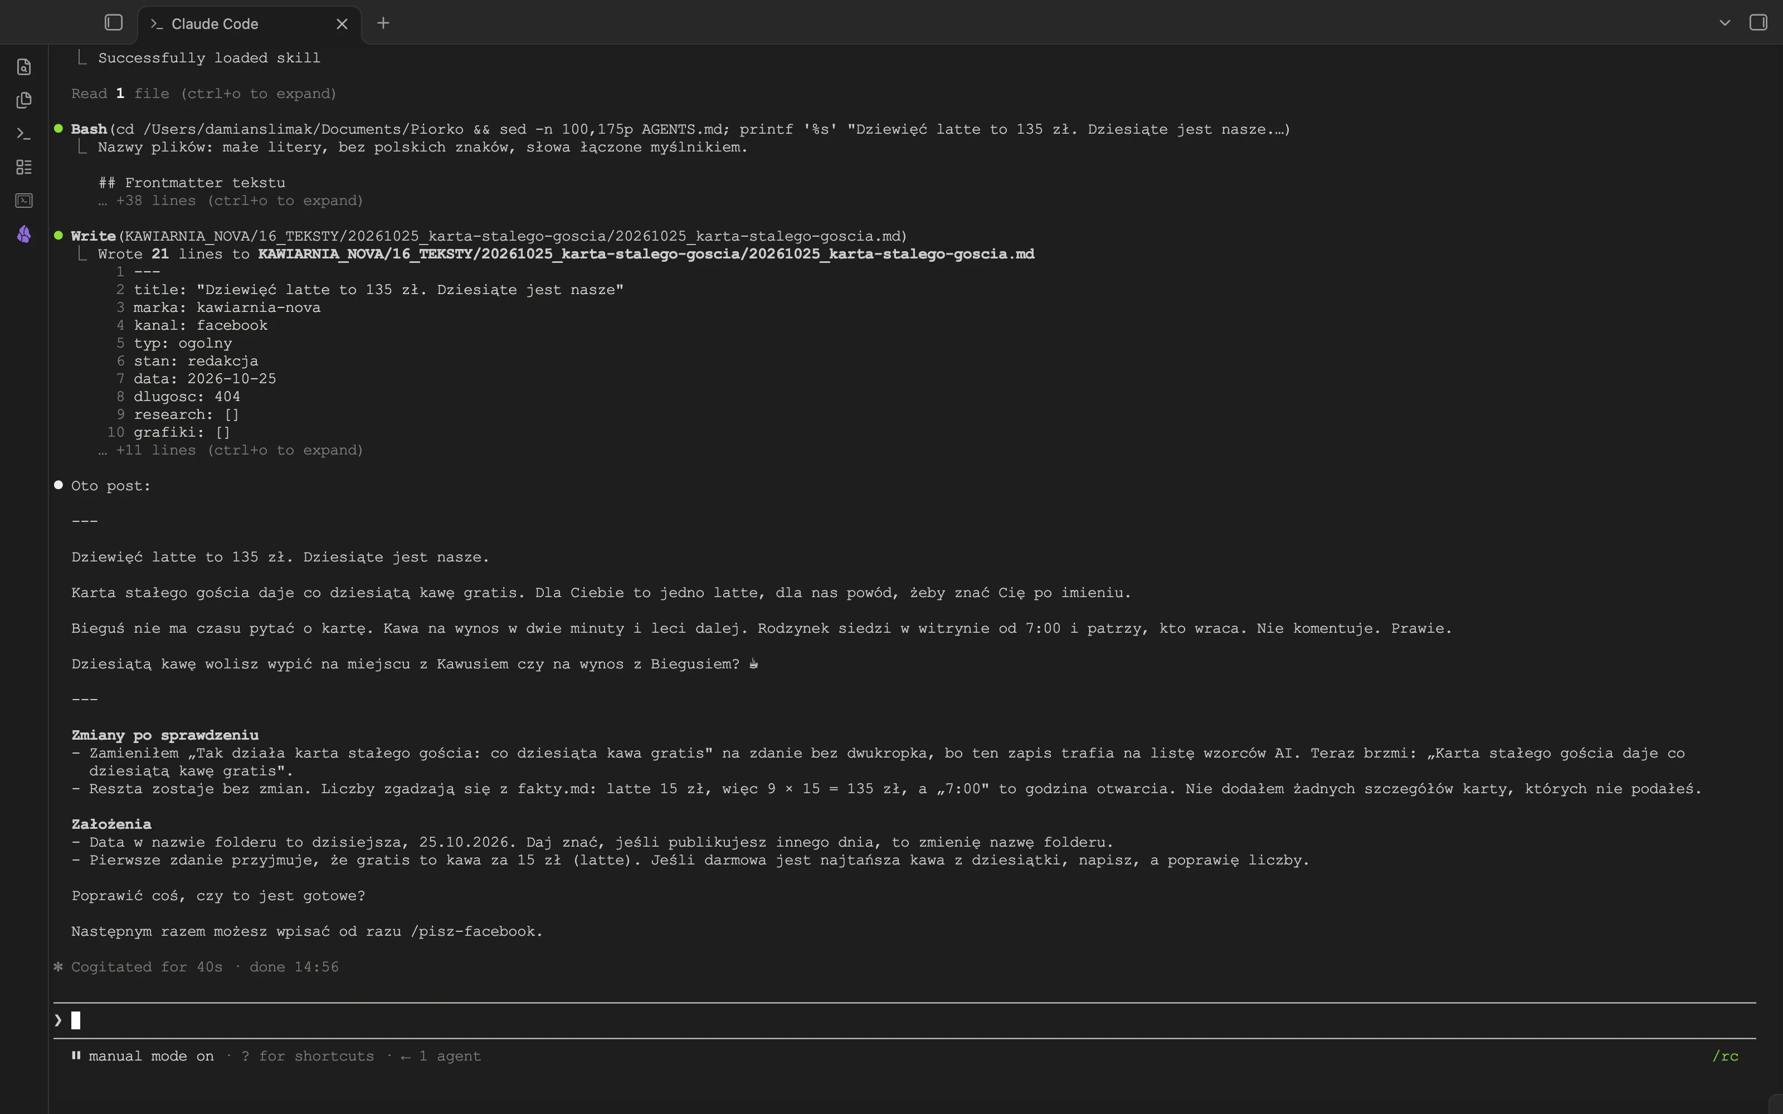Open the tab list chevron dropdown

tap(1724, 23)
